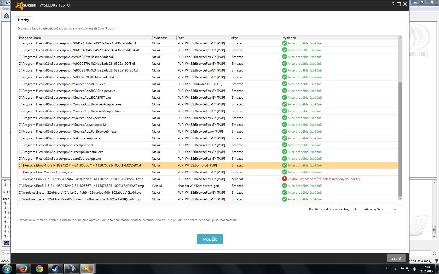Launch Google Chrome from the taskbar

click(39, 269)
